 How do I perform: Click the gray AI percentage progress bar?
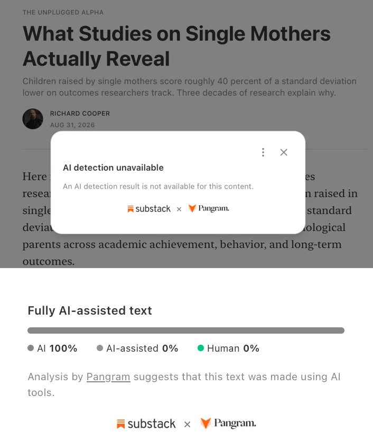click(x=186, y=330)
